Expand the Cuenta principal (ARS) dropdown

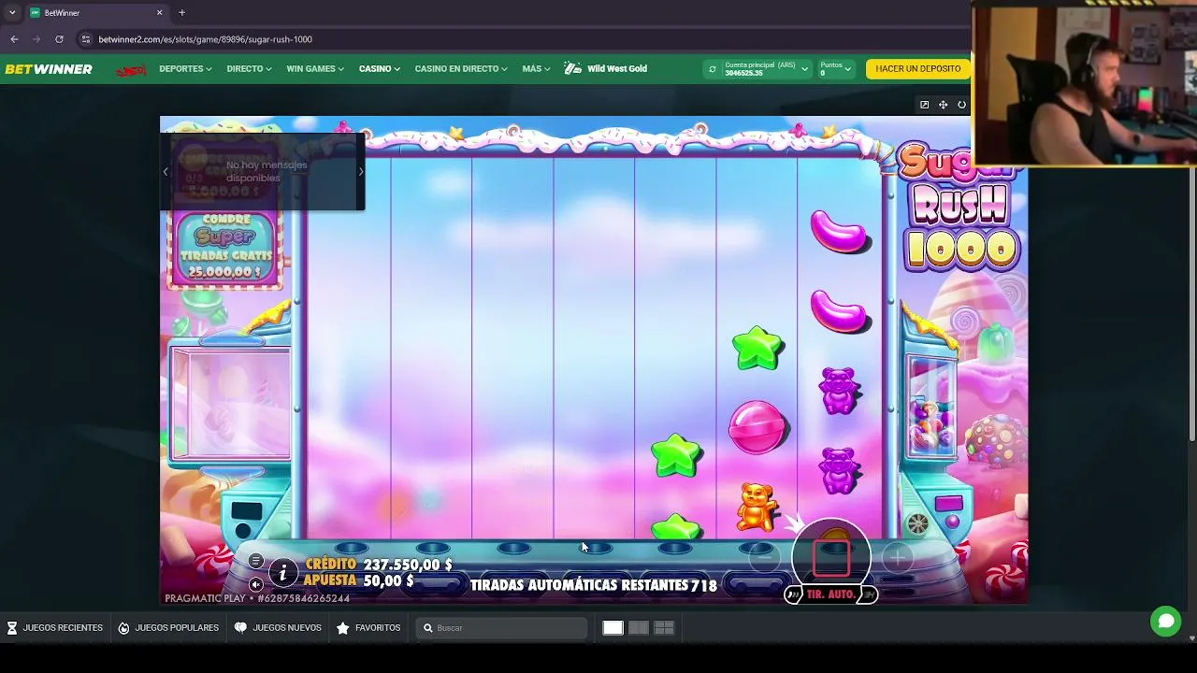pyautogui.click(x=804, y=69)
